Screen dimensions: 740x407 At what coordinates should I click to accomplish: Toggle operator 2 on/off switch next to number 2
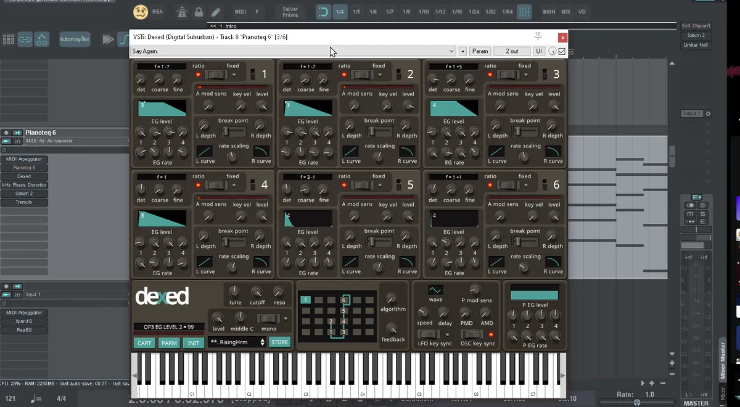(398, 75)
